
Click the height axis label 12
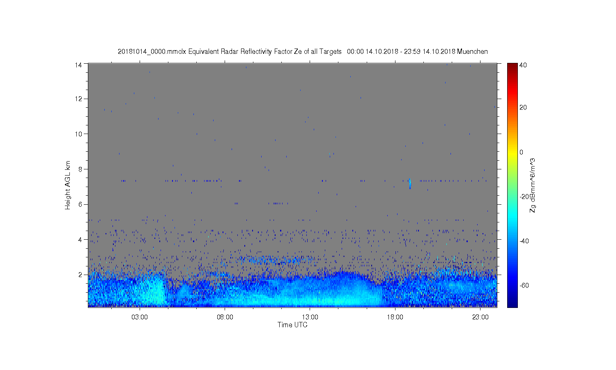coord(78,99)
